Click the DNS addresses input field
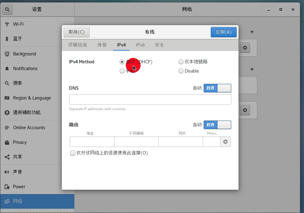The width and height of the screenshot is (304, 213). pyautogui.click(x=150, y=99)
